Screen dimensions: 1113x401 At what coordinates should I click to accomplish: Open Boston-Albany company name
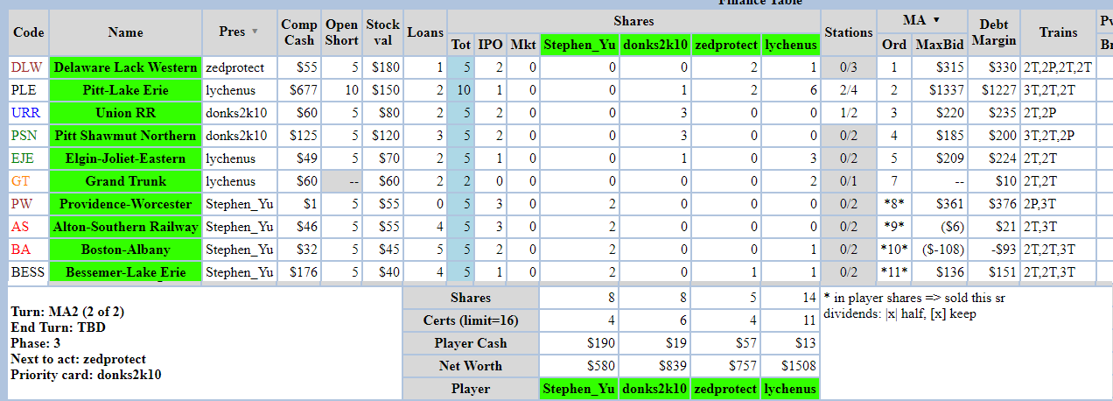(125, 250)
